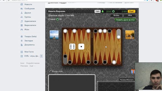The height and width of the screenshot is (91, 162).
Task: Click the Игры gamepad icon
Action: [x=22, y=30]
